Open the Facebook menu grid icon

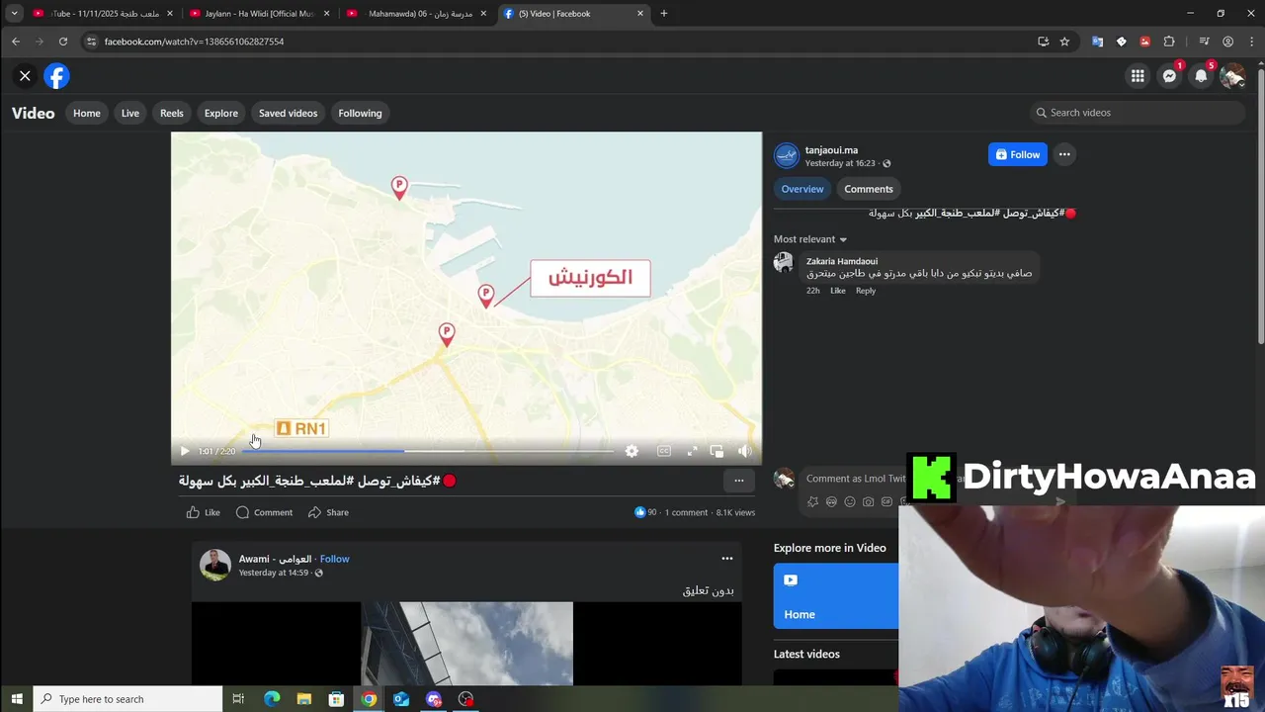1138,76
